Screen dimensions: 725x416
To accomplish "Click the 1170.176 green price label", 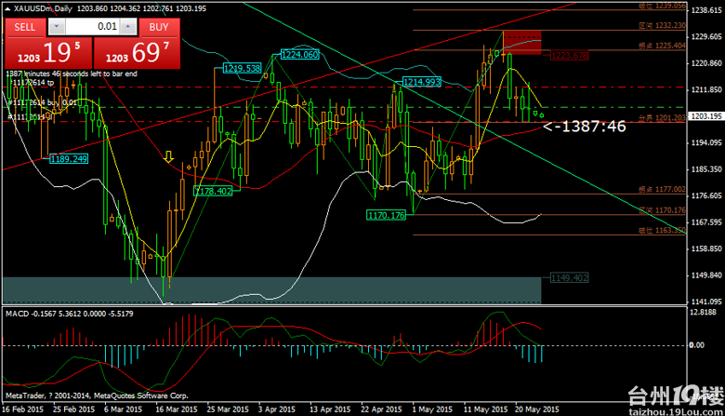I will click(387, 215).
